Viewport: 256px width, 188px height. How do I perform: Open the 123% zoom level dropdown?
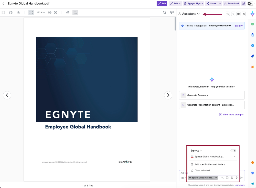pyautogui.click(x=40, y=13)
